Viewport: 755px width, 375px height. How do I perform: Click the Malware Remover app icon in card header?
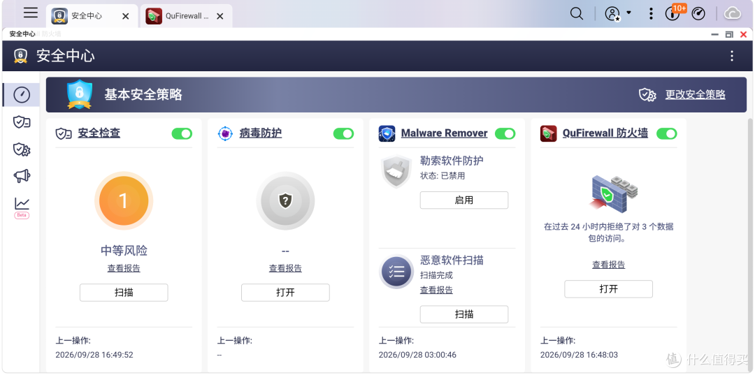(387, 133)
